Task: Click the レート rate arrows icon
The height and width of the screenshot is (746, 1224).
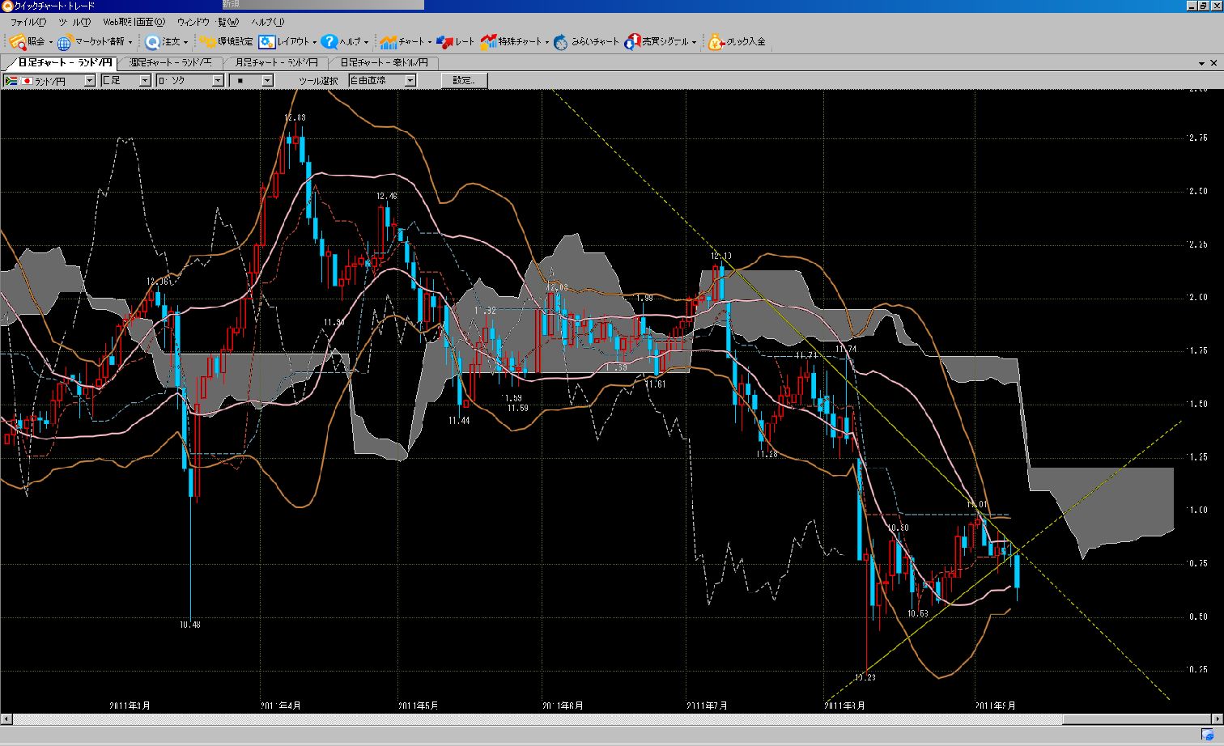Action: pos(444,42)
